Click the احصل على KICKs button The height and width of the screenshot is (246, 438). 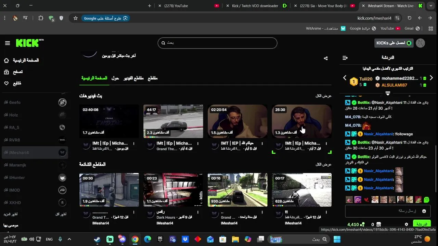pos(394,43)
